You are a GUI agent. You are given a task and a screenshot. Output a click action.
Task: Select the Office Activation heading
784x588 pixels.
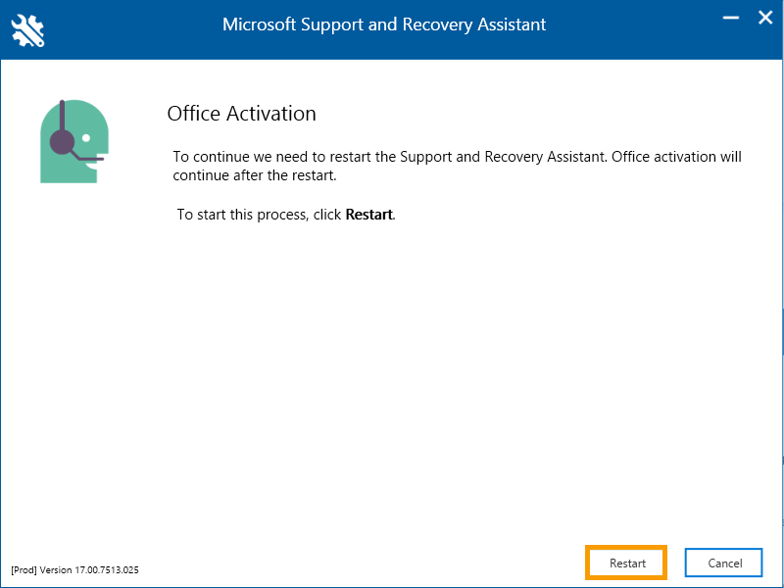[241, 114]
